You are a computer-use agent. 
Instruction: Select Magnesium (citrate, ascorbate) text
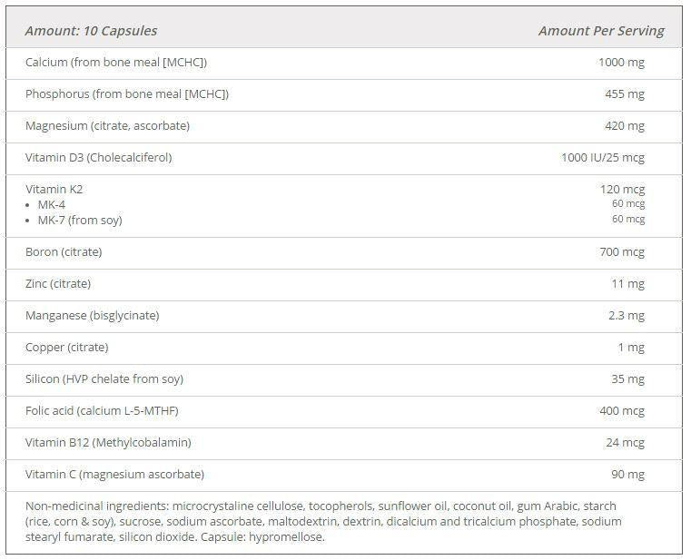point(107,126)
